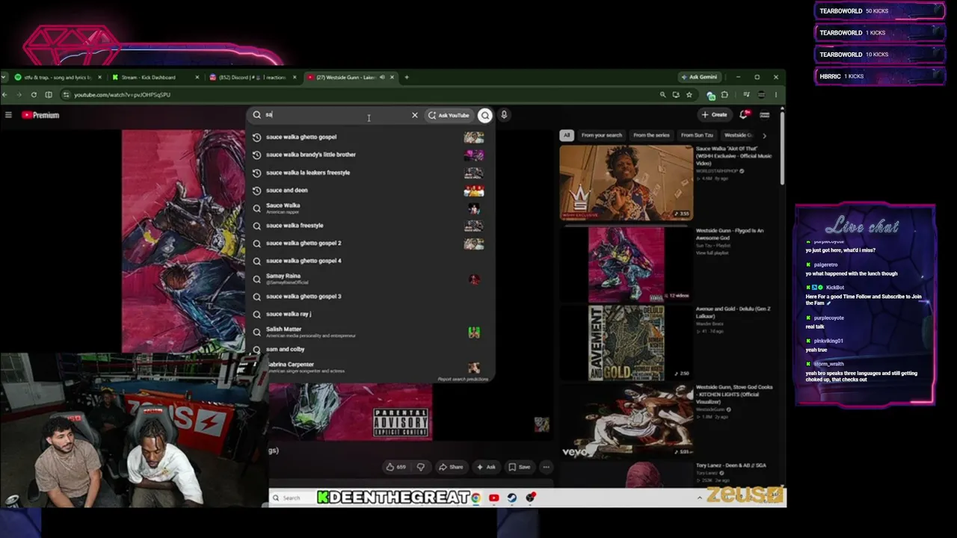The image size is (957, 538).
Task: Select suggestion 'sauce walka la leakers freestyle'
Action: click(370, 173)
